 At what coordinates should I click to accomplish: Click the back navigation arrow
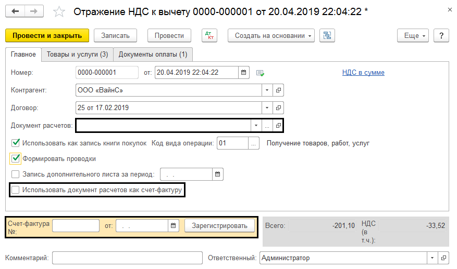[x=16, y=11]
